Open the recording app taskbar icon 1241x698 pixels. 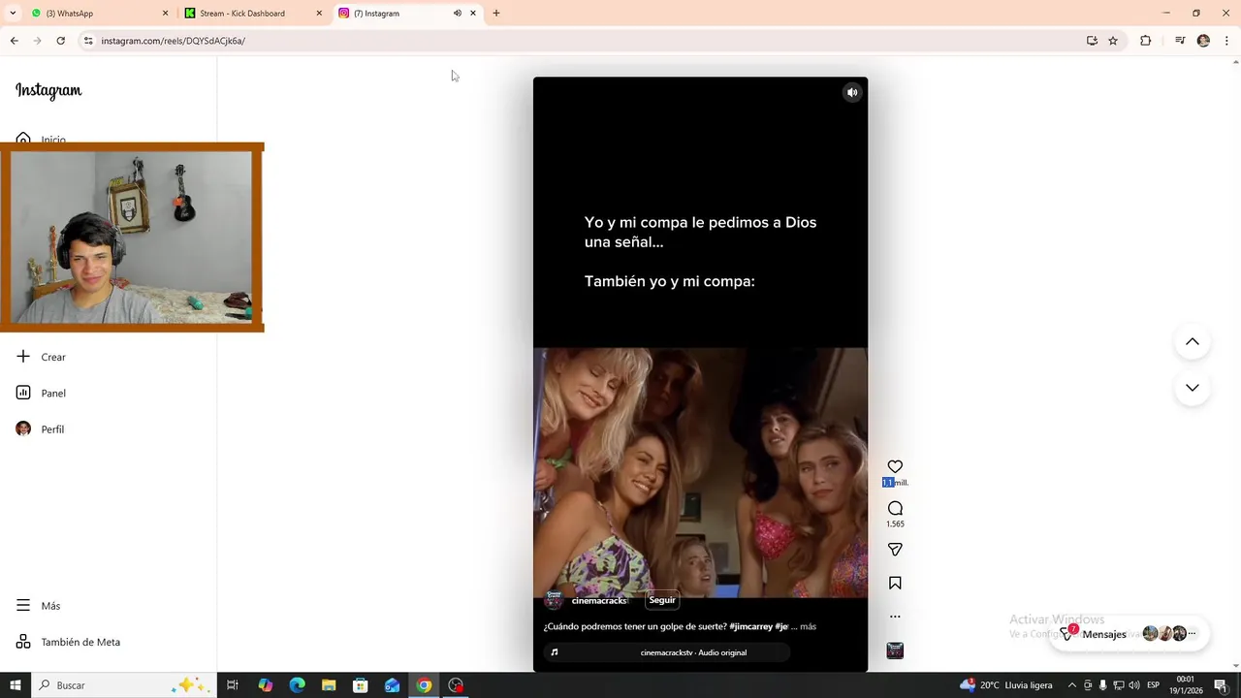coord(456,685)
